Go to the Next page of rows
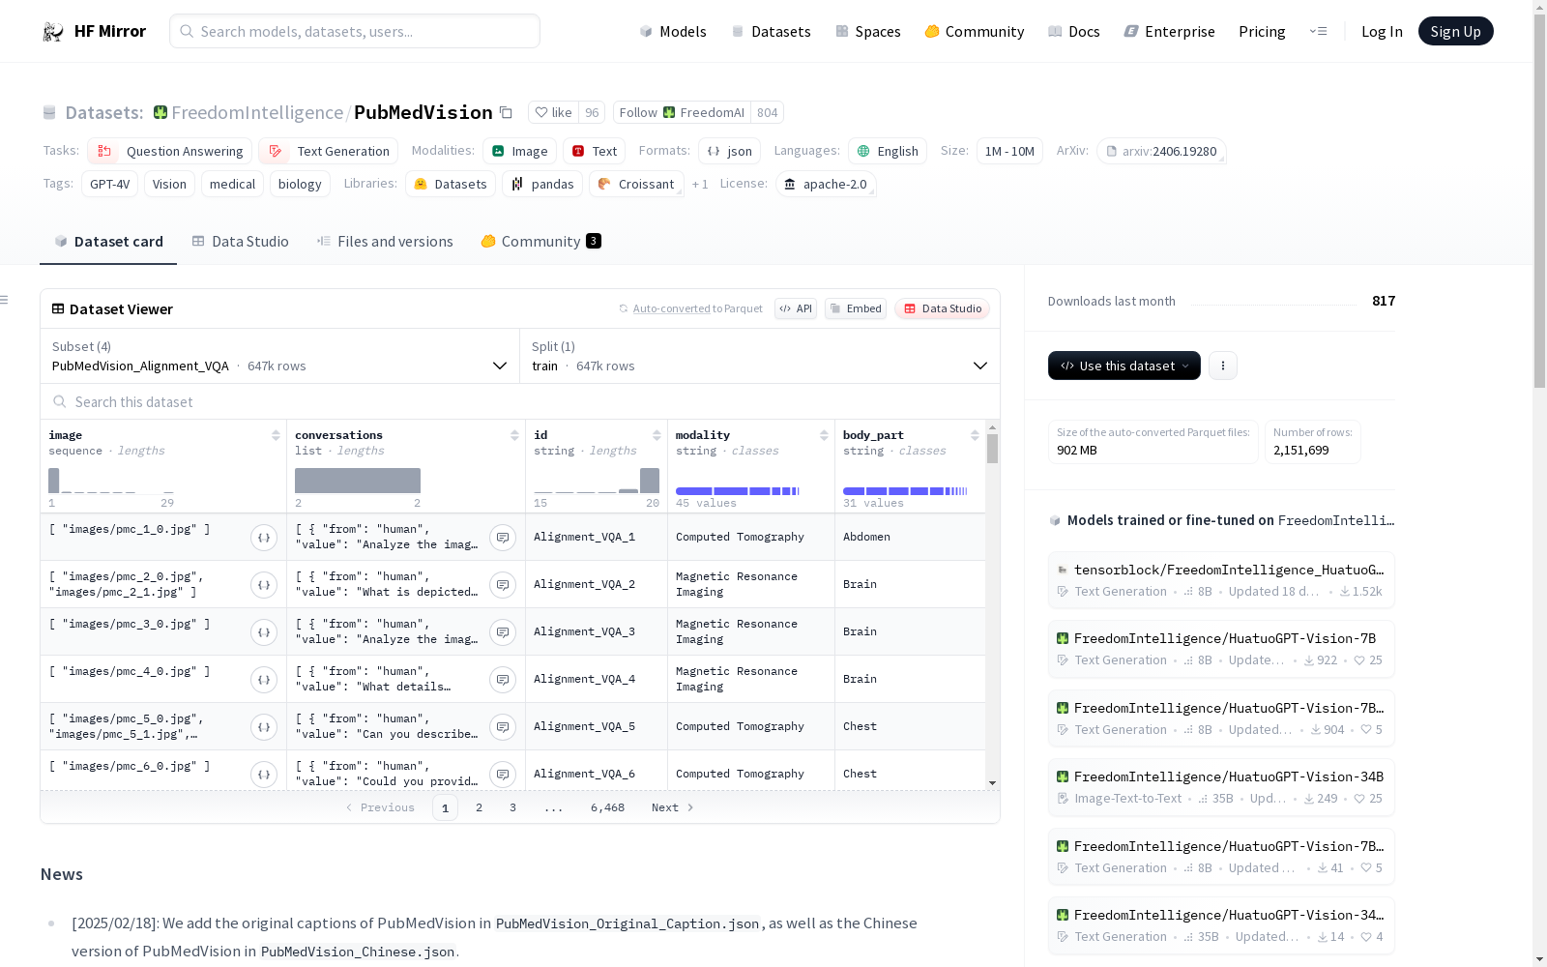Viewport: 1547px width, 967px height. [x=673, y=807]
